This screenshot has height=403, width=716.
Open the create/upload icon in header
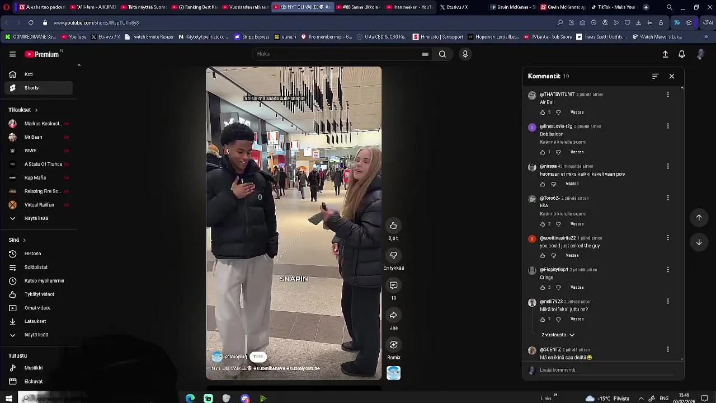tap(665, 54)
